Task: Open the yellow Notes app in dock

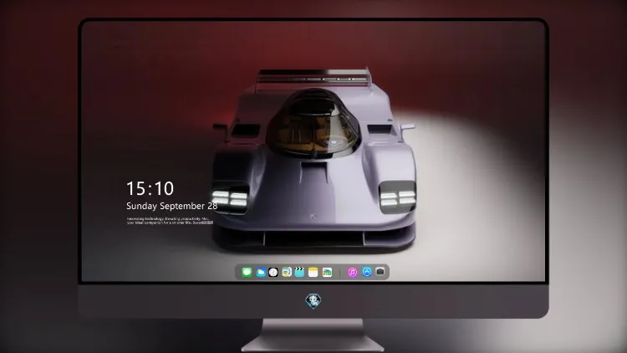Action: [313, 272]
